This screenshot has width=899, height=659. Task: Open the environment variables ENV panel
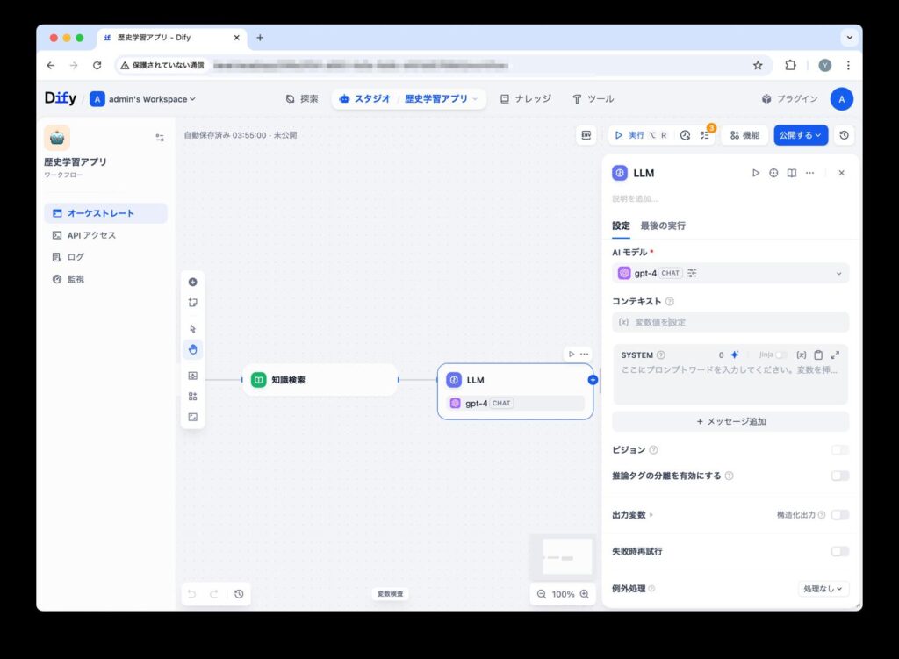click(586, 135)
